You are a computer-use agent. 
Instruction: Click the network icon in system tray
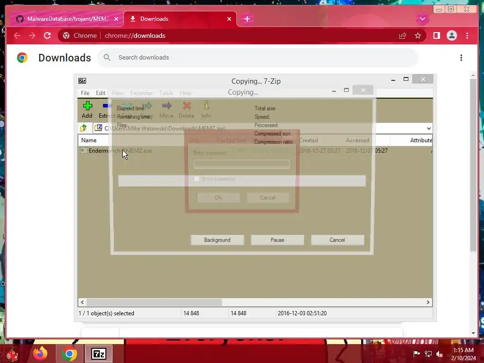(428, 354)
